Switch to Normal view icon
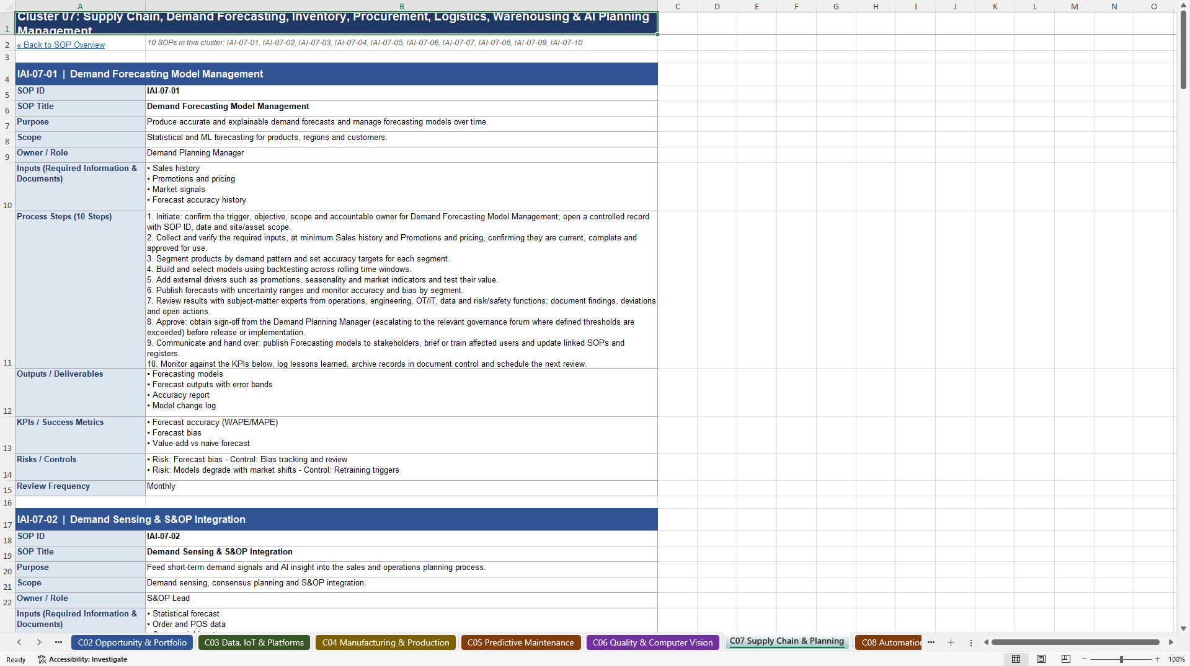Viewport: 1190px width, 666px height. pos(1016,659)
